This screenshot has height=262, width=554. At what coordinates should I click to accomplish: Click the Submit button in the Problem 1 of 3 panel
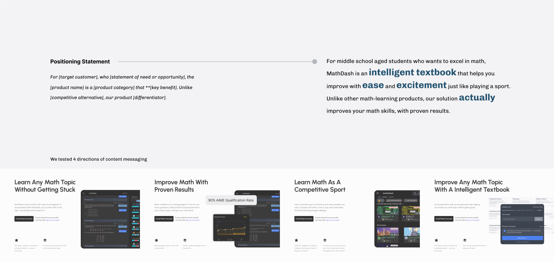tap(538, 219)
